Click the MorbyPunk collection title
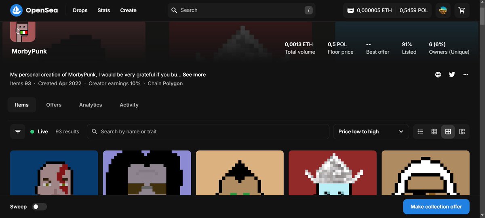The image size is (485, 218). 29,51
